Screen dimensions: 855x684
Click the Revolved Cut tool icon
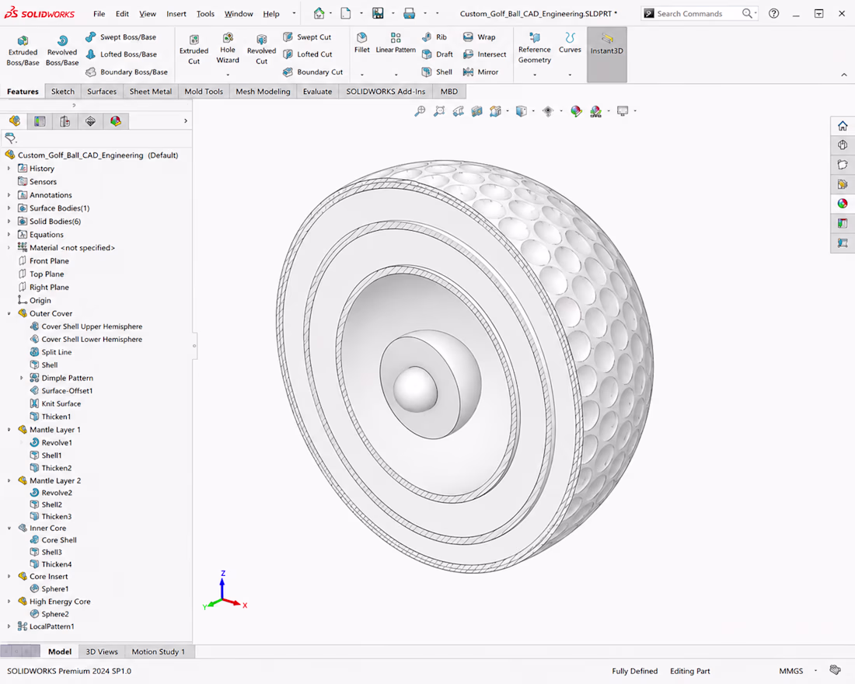pyautogui.click(x=261, y=40)
